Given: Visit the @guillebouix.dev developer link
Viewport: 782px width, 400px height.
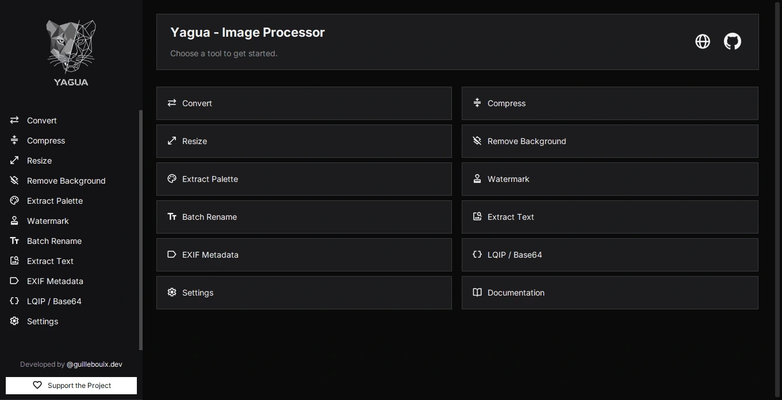Looking at the screenshot, I should coord(94,364).
